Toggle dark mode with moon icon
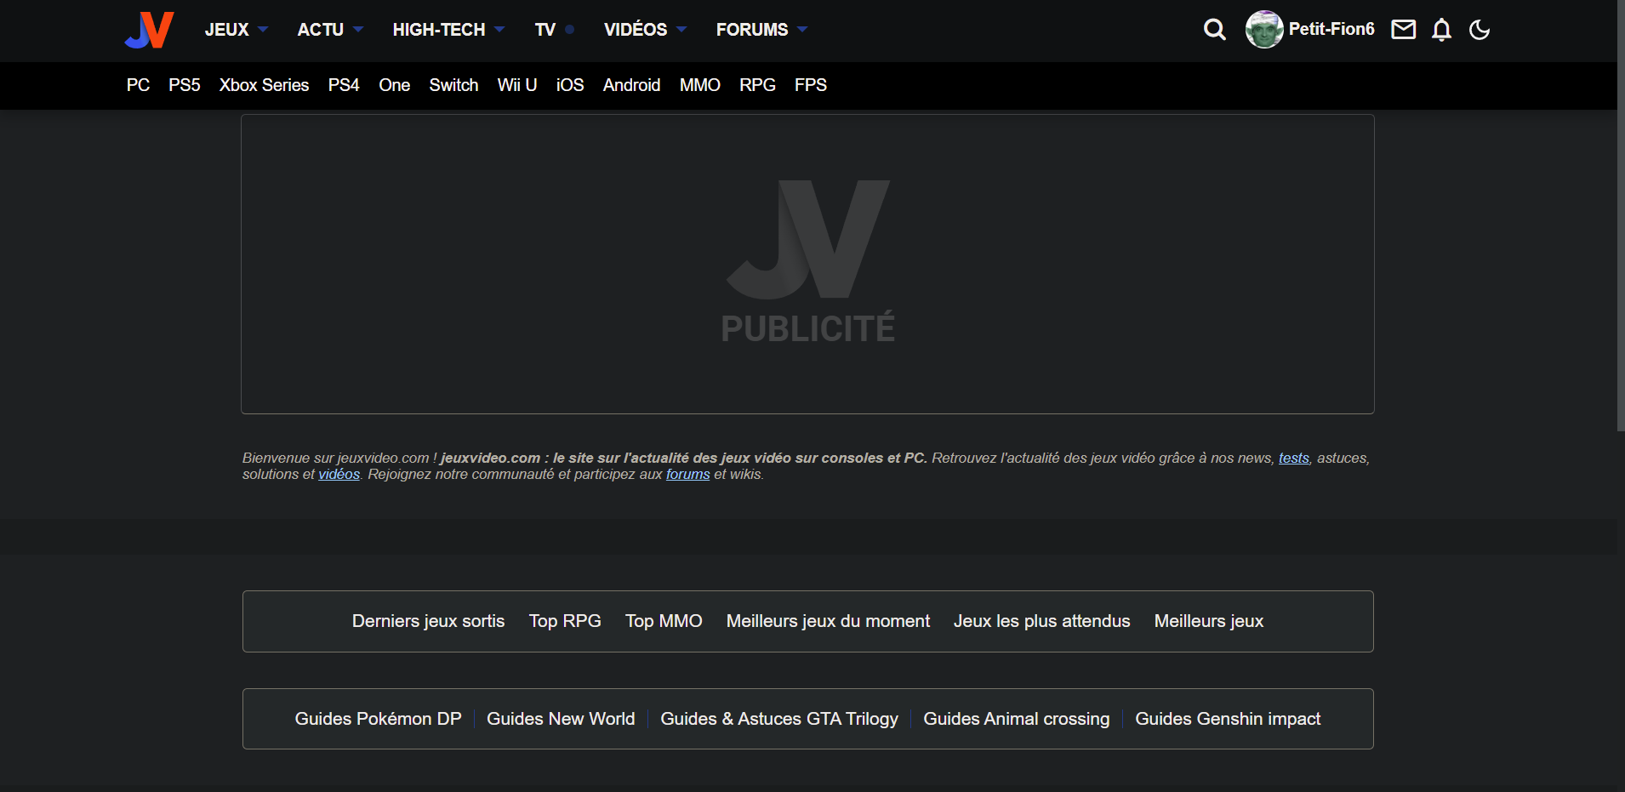 coord(1480,30)
